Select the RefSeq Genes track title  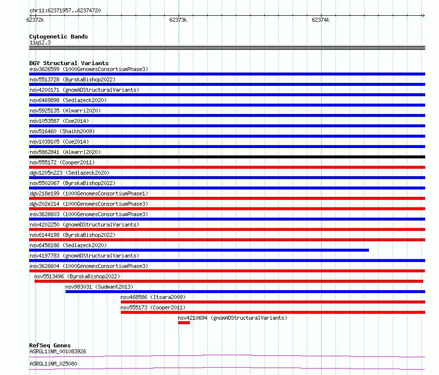point(50,345)
